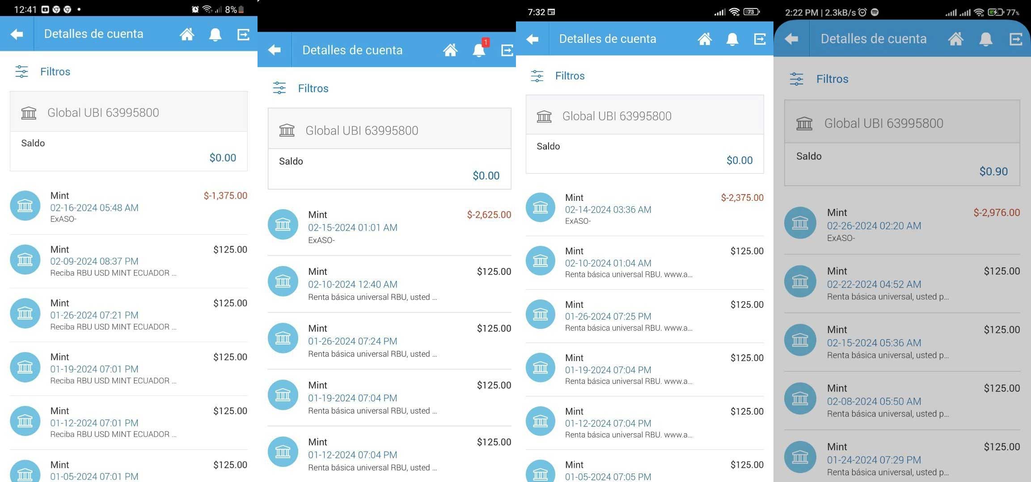Tap back arrow in dimmed fourth screenshot
Image resolution: width=1031 pixels, height=482 pixels.
[x=791, y=39]
